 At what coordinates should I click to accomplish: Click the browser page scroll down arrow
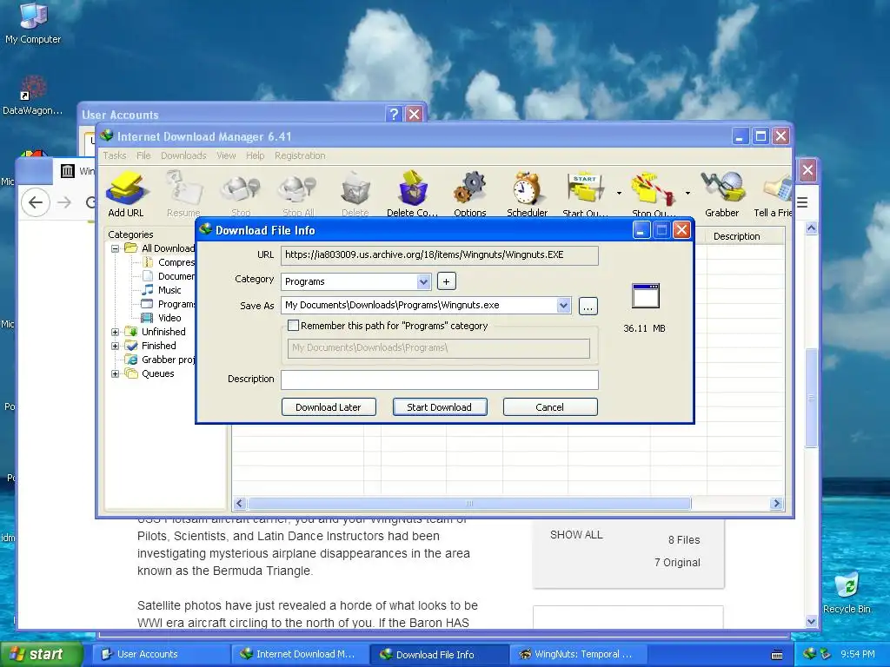811,621
